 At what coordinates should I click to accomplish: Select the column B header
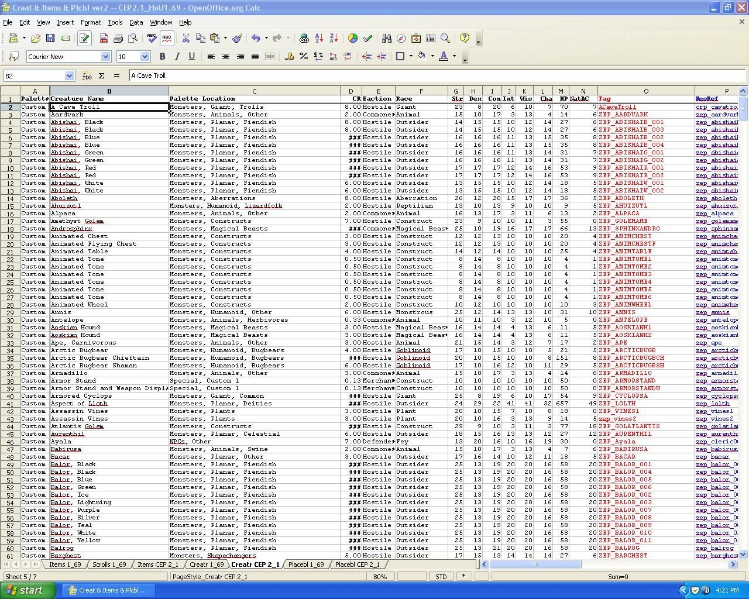point(109,91)
